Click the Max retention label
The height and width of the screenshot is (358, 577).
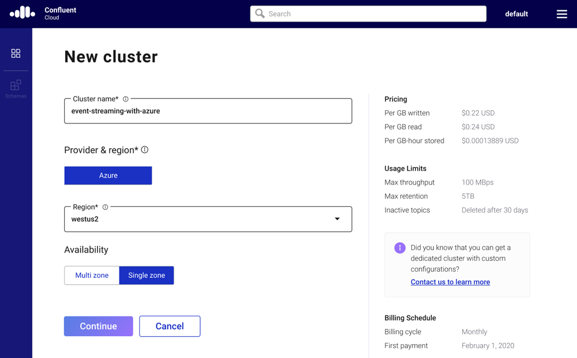coord(406,196)
